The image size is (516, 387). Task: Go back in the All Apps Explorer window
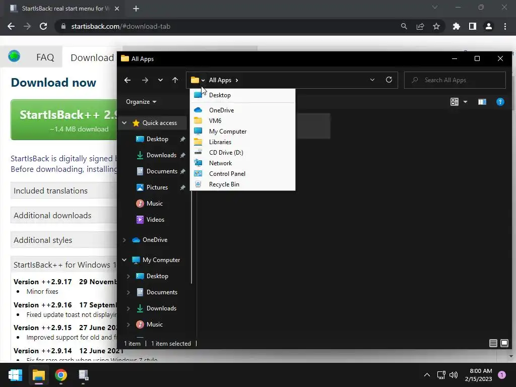point(127,80)
